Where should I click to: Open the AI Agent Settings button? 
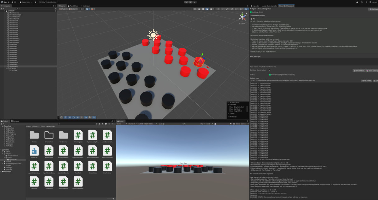(x=373, y=9)
